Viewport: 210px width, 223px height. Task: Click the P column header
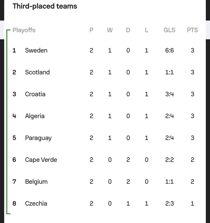[91, 30]
